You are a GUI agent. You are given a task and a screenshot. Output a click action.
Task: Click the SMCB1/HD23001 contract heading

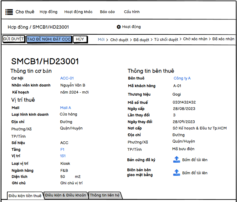(x=45, y=61)
